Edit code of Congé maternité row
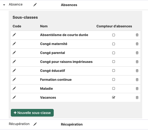Screen dimensions: 148x130 click(14, 44)
